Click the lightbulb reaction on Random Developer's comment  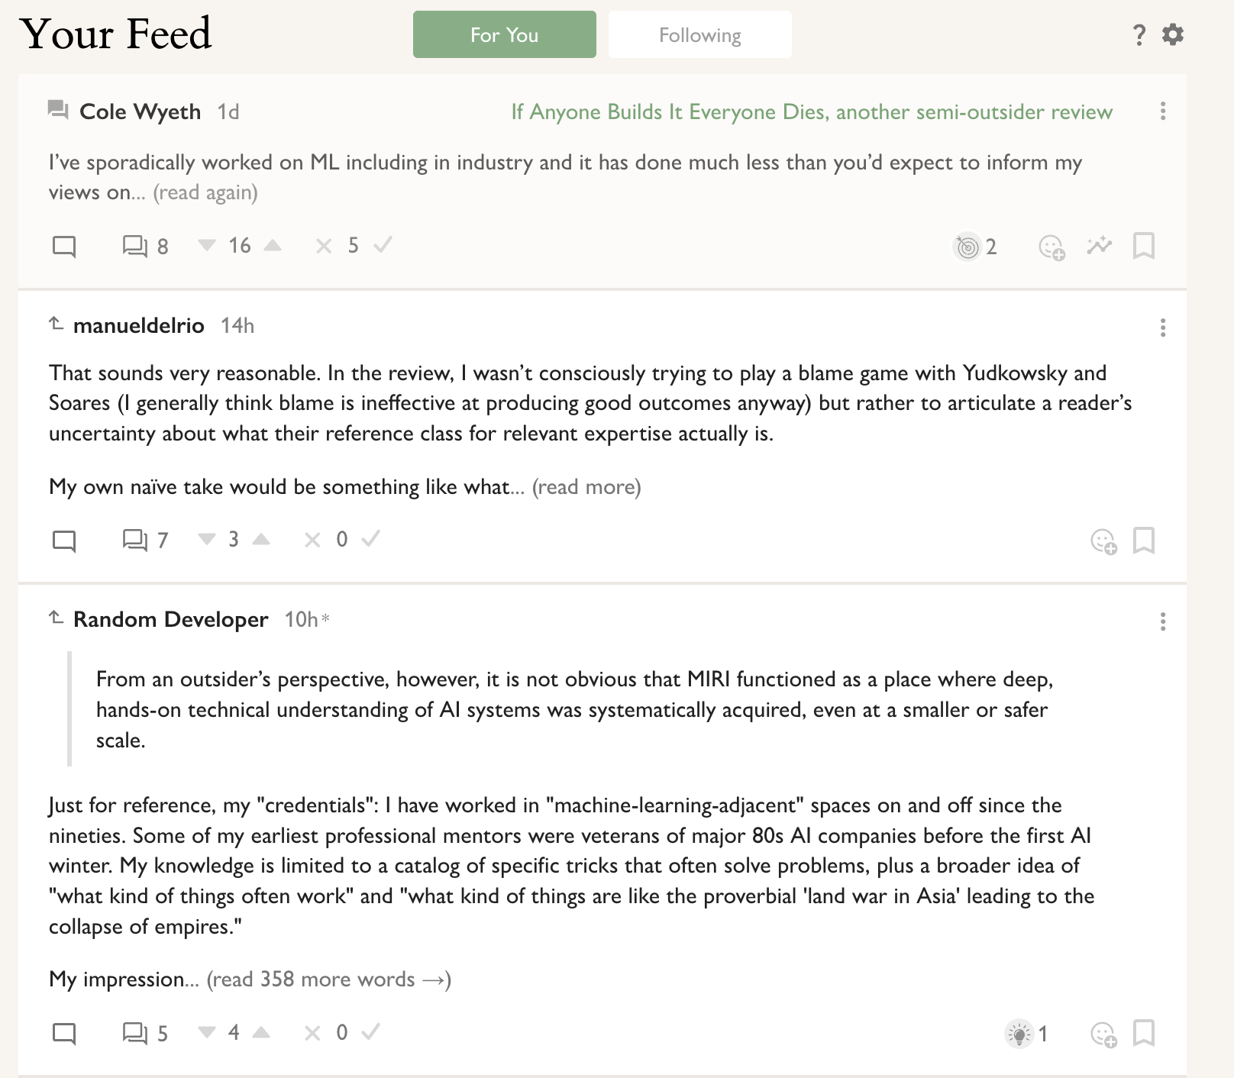tap(1019, 1034)
